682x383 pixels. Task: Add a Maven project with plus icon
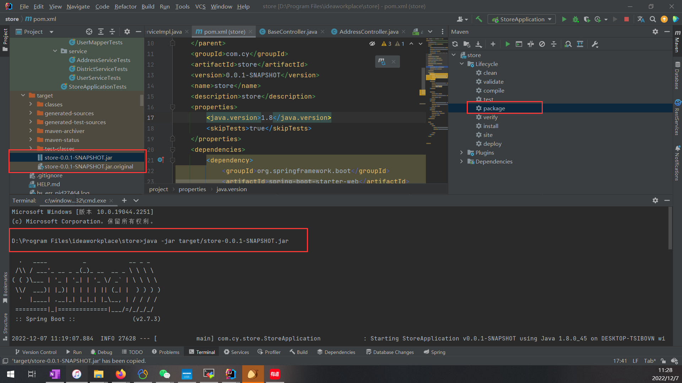tap(493, 44)
